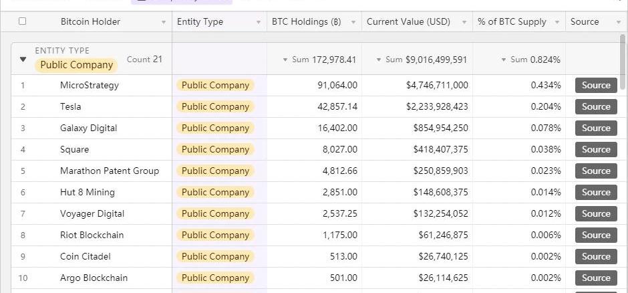
Task: Click Source button for MicroStrategy
Action: click(x=596, y=85)
